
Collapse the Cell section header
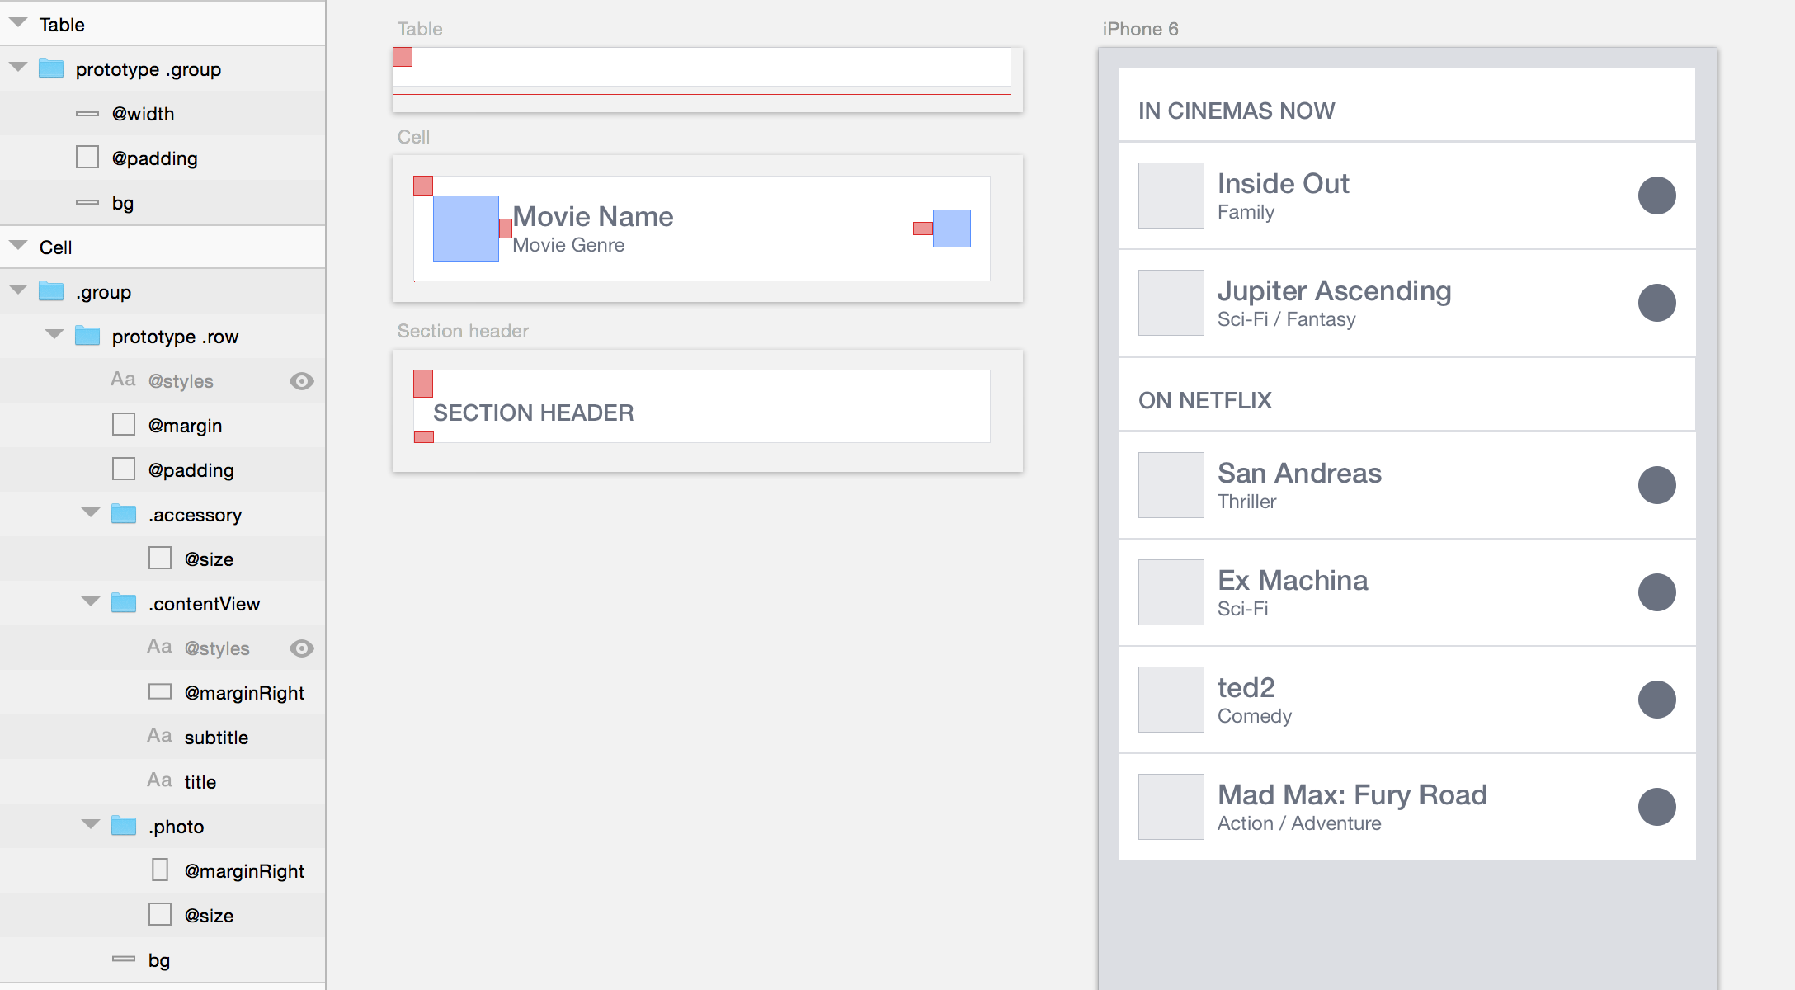(x=18, y=246)
